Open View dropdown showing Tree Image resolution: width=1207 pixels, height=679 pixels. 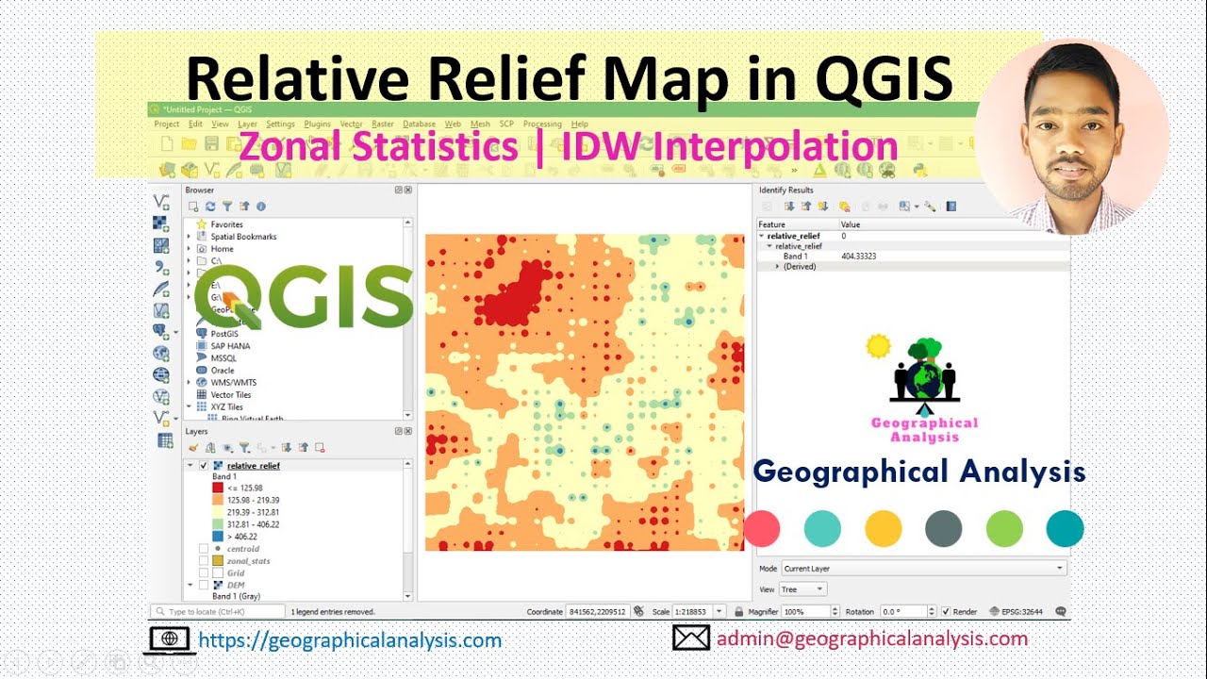(803, 589)
